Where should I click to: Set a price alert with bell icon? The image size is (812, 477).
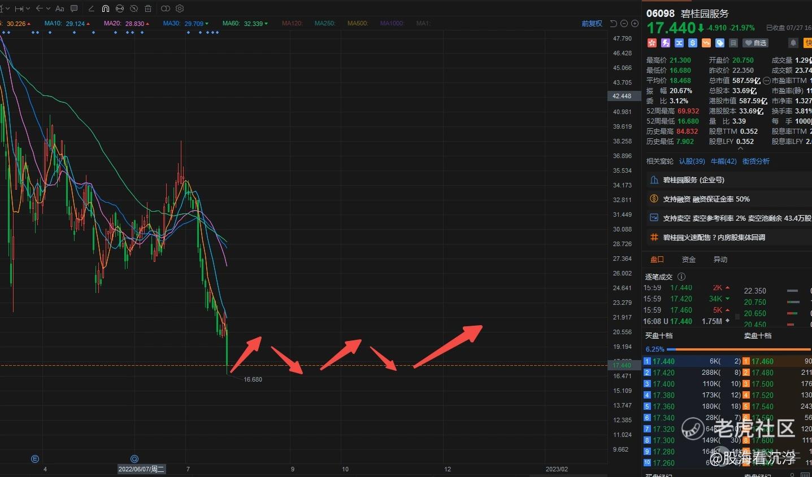point(793,43)
